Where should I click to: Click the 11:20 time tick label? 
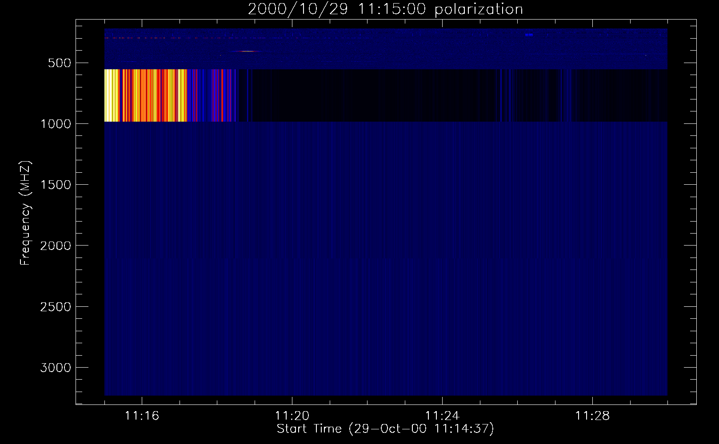292,416
